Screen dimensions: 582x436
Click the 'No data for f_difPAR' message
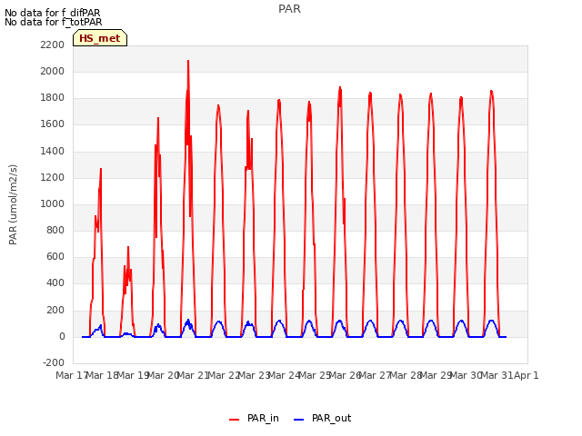[53, 13]
